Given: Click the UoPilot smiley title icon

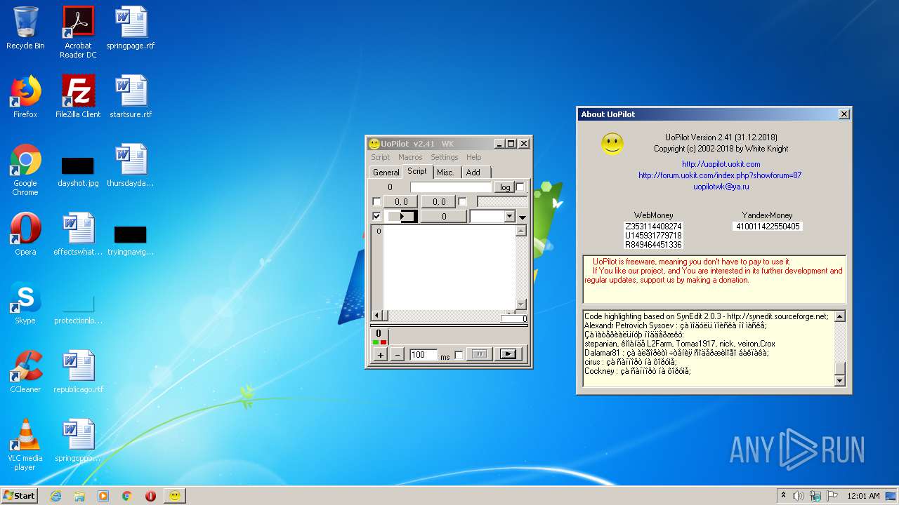Looking at the screenshot, I should point(374,144).
